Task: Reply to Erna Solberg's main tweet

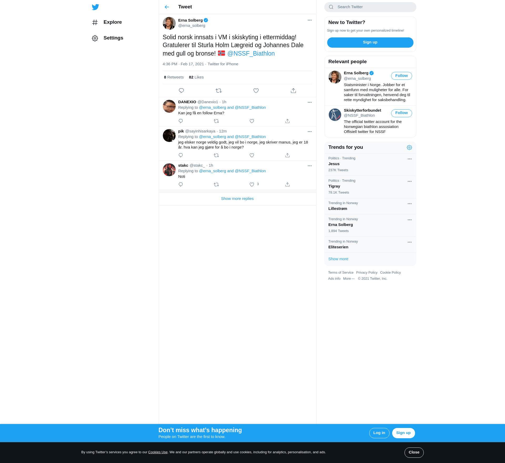Action: click(x=181, y=91)
